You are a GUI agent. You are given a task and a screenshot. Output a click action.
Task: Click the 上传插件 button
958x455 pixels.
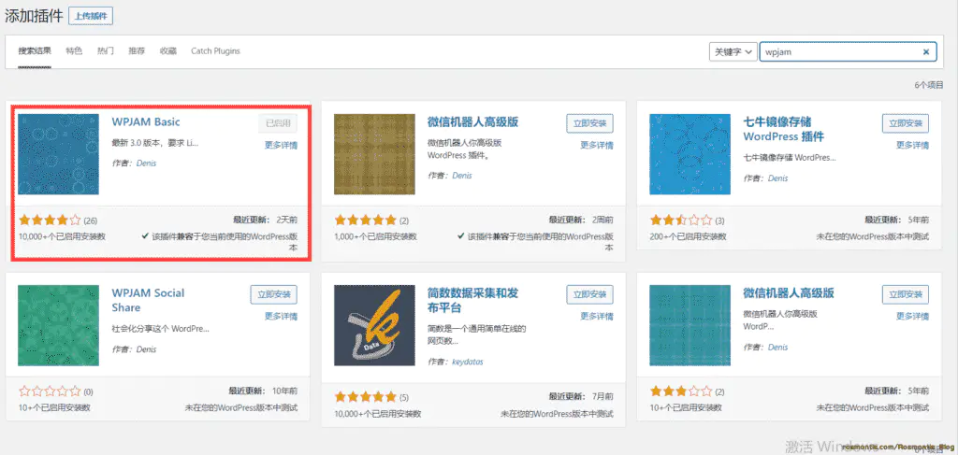point(91,17)
